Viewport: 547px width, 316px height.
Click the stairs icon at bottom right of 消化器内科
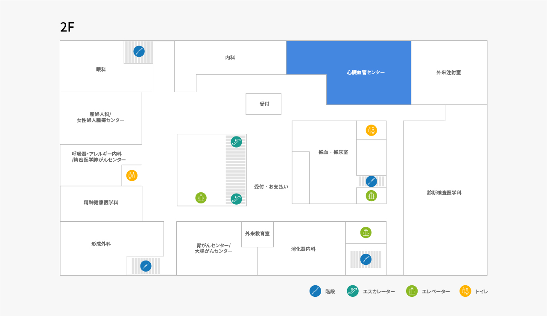click(x=366, y=259)
